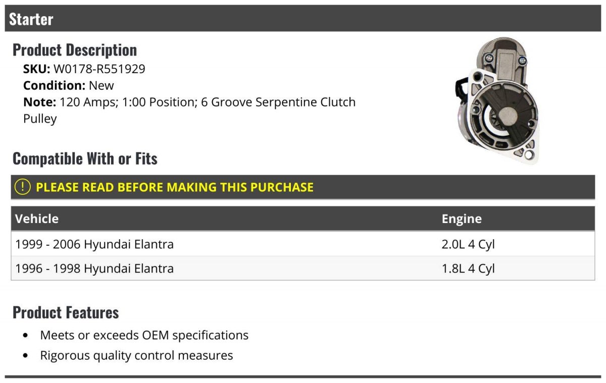Click the Engine column header

[462, 218]
